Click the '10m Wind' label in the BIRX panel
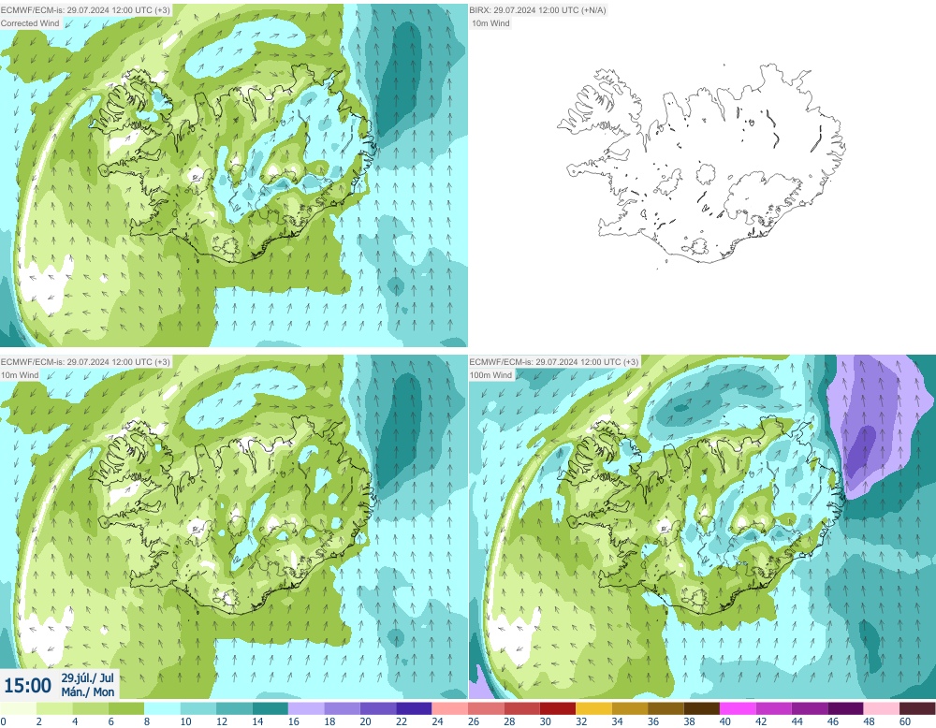The image size is (936, 728). [490, 23]
